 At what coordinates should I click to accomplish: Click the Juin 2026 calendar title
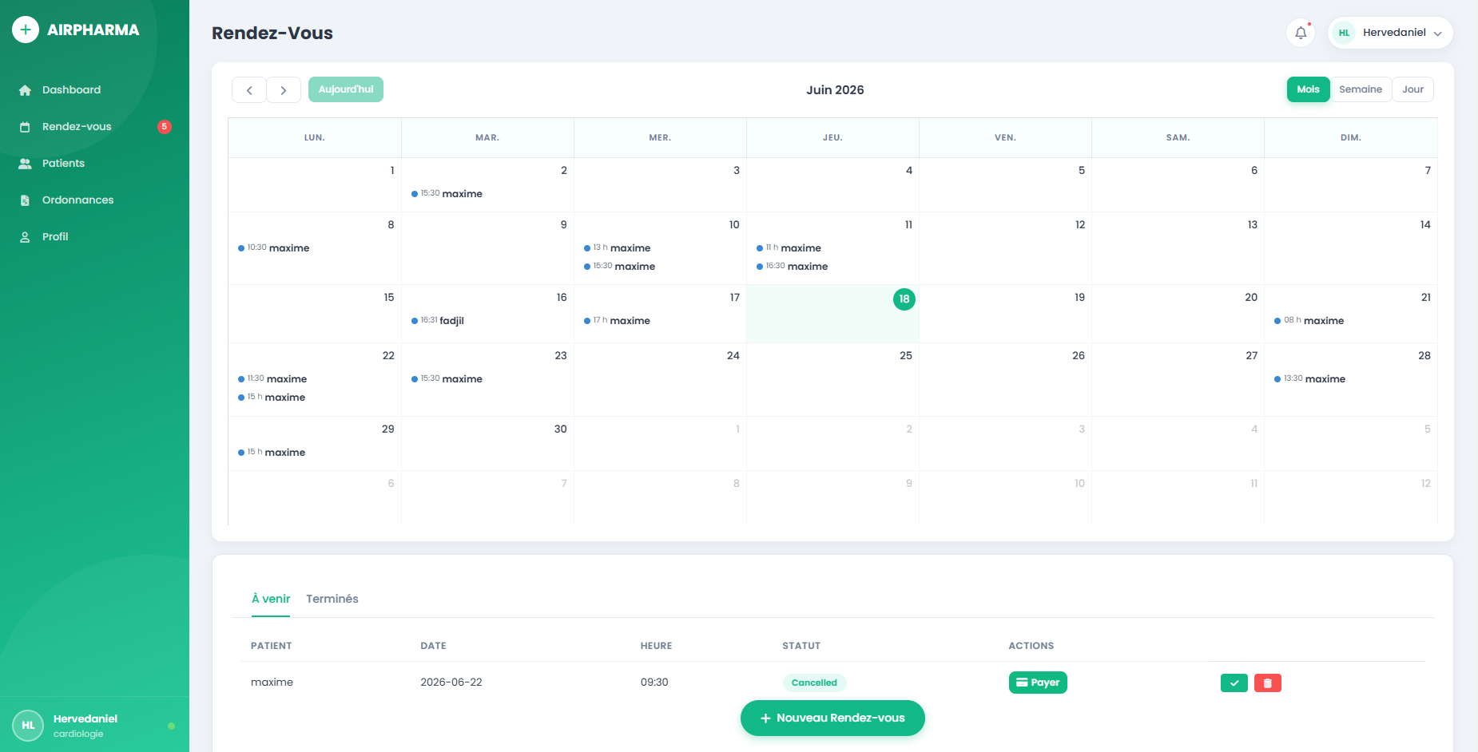(x=835, y=90)
